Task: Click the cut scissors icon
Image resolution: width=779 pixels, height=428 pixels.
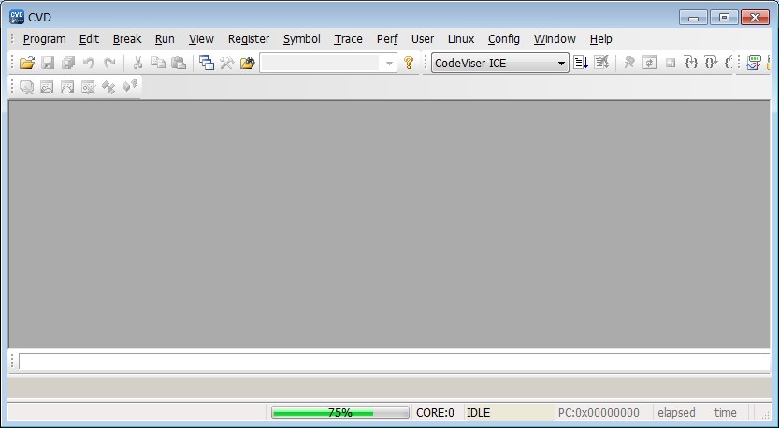Action: (137, 63)
